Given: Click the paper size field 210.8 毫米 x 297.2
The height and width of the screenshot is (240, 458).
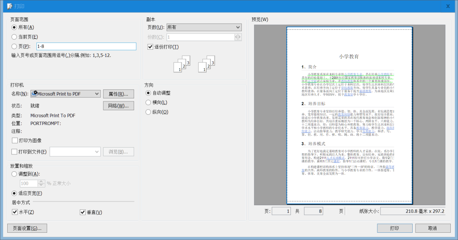Looking at the screenshot, I should (x=413, y=211).
